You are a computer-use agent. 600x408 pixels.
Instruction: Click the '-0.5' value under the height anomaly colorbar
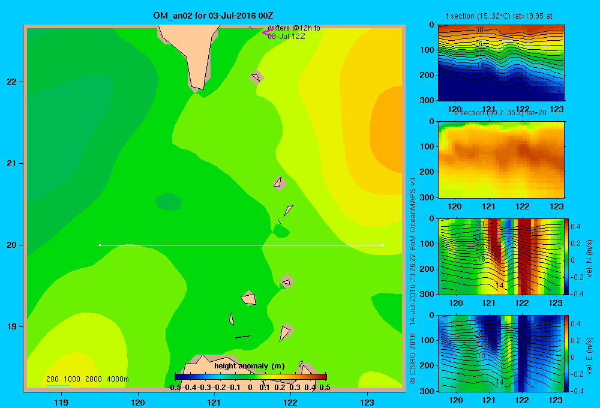pos(174,388)
